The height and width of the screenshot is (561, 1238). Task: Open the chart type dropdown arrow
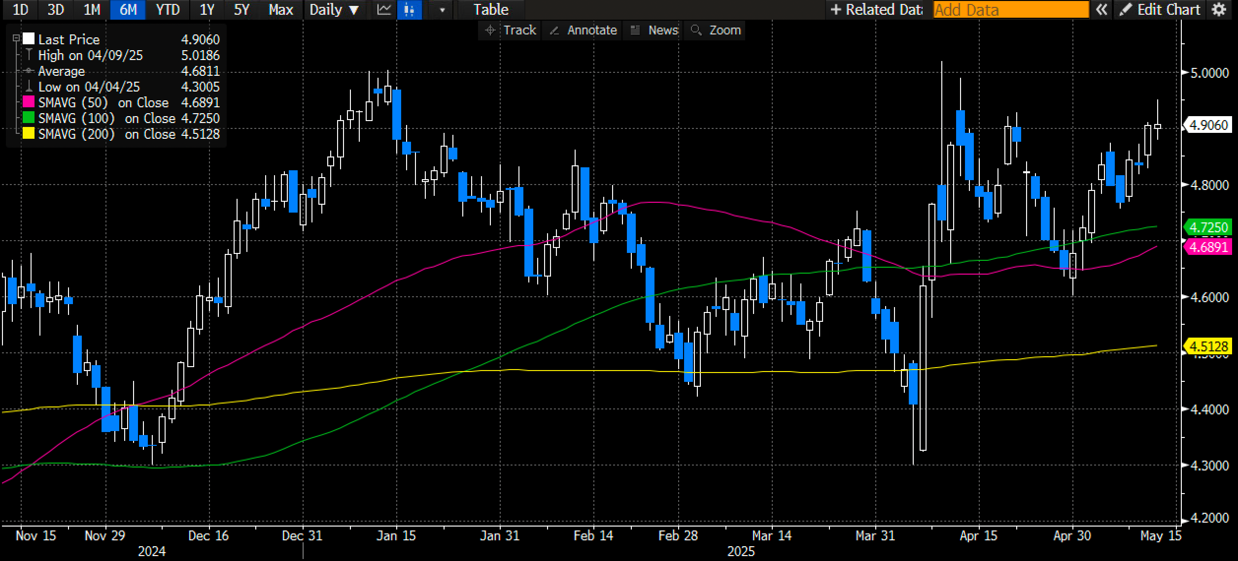tap(442, 10)
